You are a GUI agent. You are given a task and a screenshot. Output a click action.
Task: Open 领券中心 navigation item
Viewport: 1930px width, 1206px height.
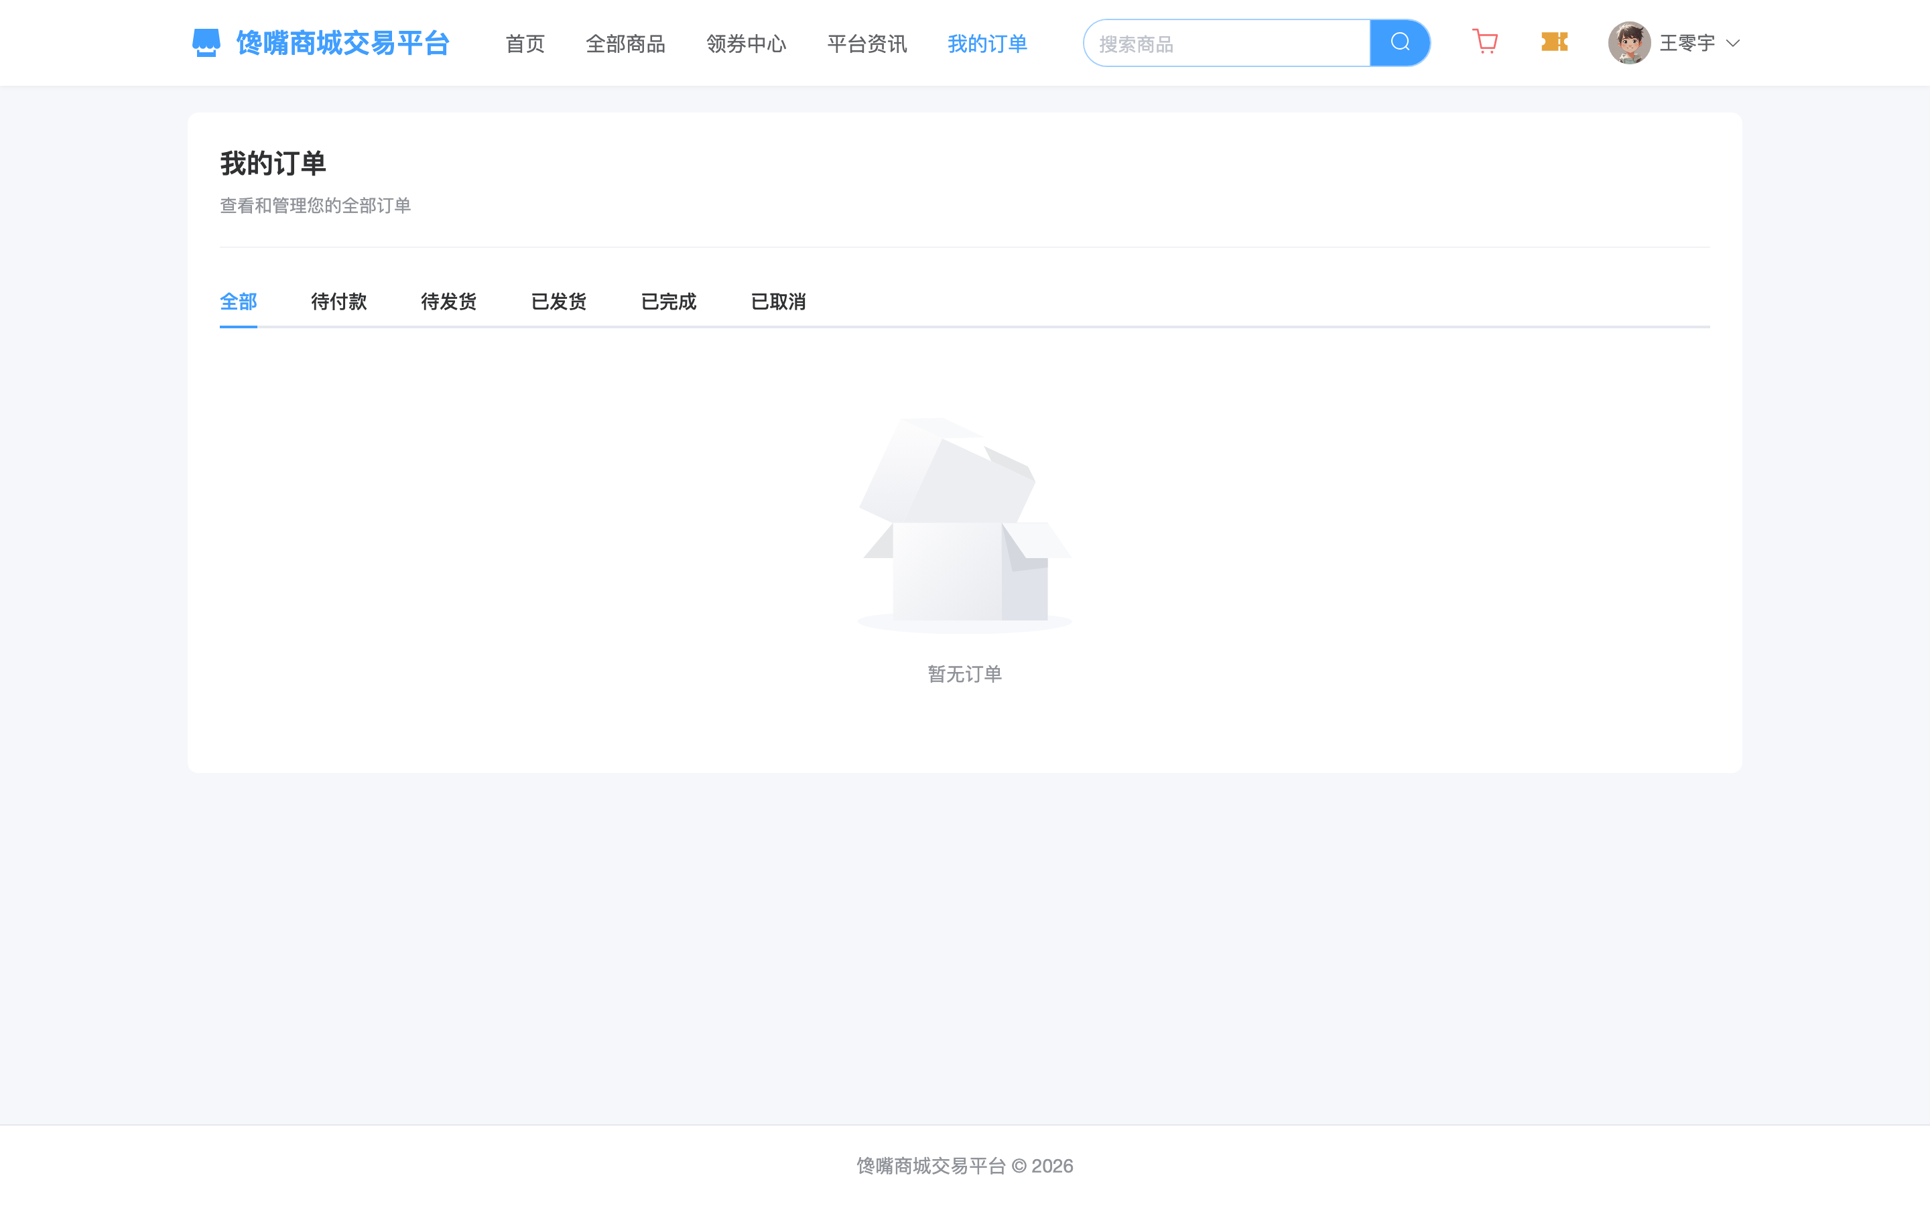746,44
